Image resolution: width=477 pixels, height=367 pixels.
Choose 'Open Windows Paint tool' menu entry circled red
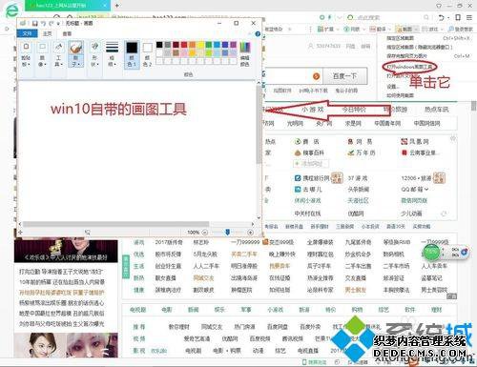(409, 67)
